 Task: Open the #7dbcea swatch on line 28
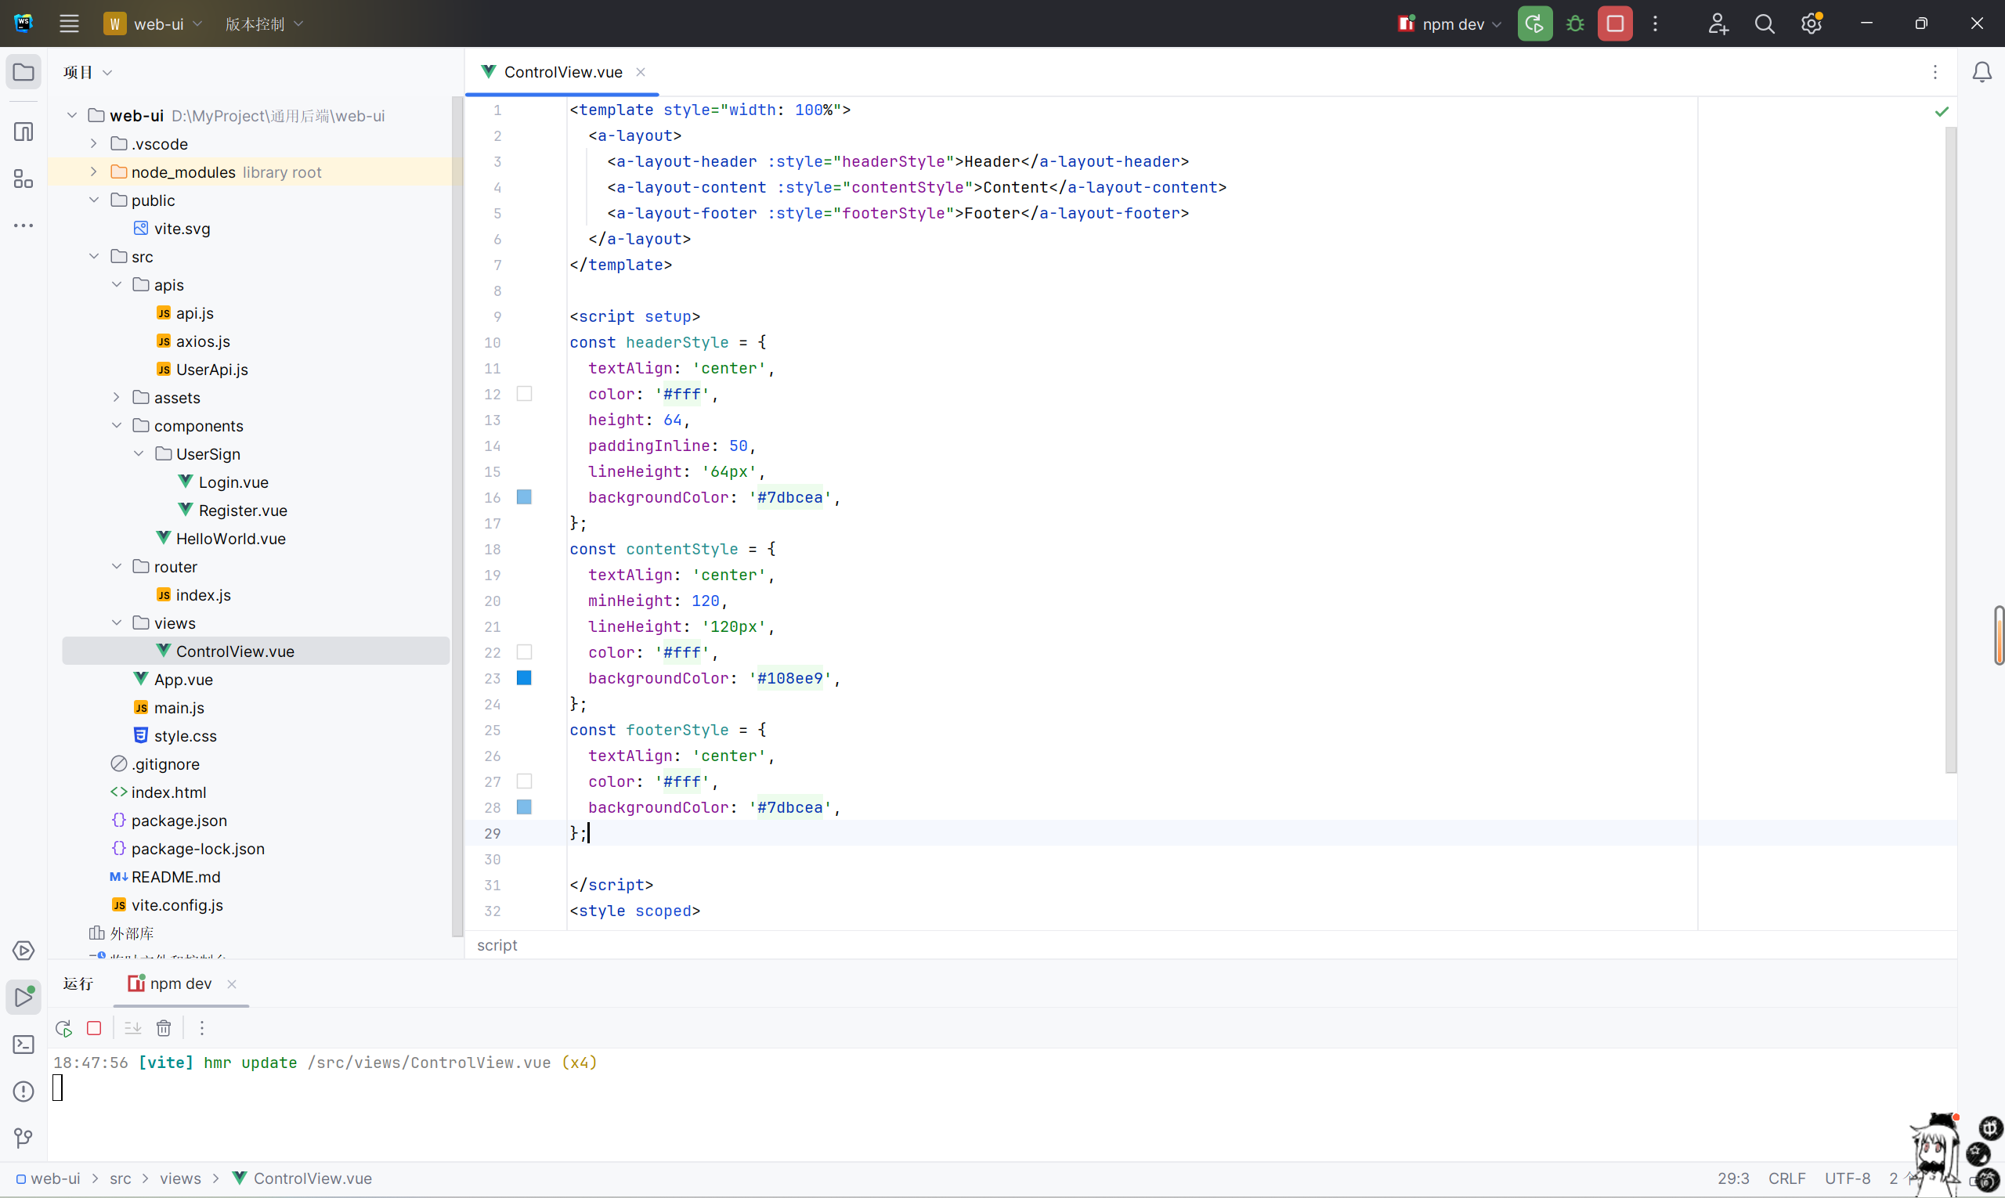tap(524, 807)
